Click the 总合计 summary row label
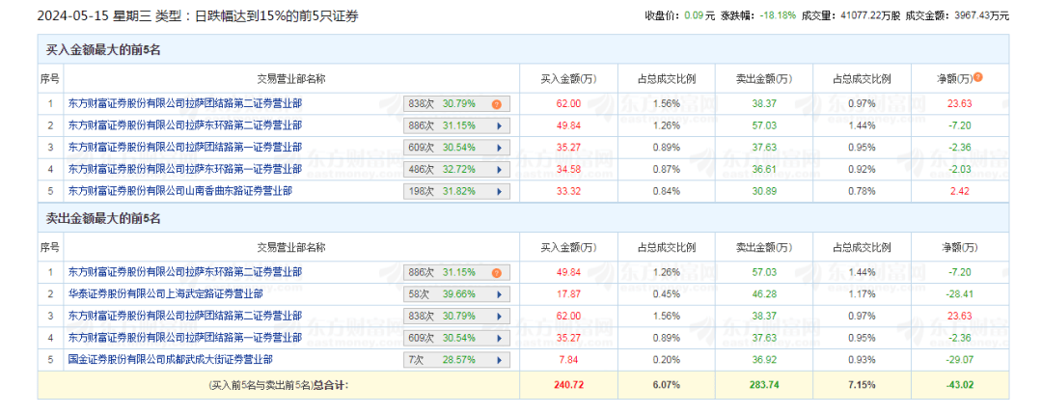Viewport: 1042px width, 415px height. coord(279,384)
